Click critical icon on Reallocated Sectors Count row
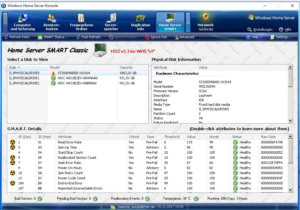Viewport: 300px width, 210px height. 13,158
